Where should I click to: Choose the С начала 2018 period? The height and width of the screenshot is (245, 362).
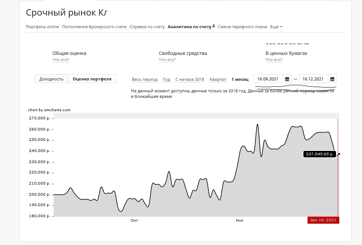[190, 79]
